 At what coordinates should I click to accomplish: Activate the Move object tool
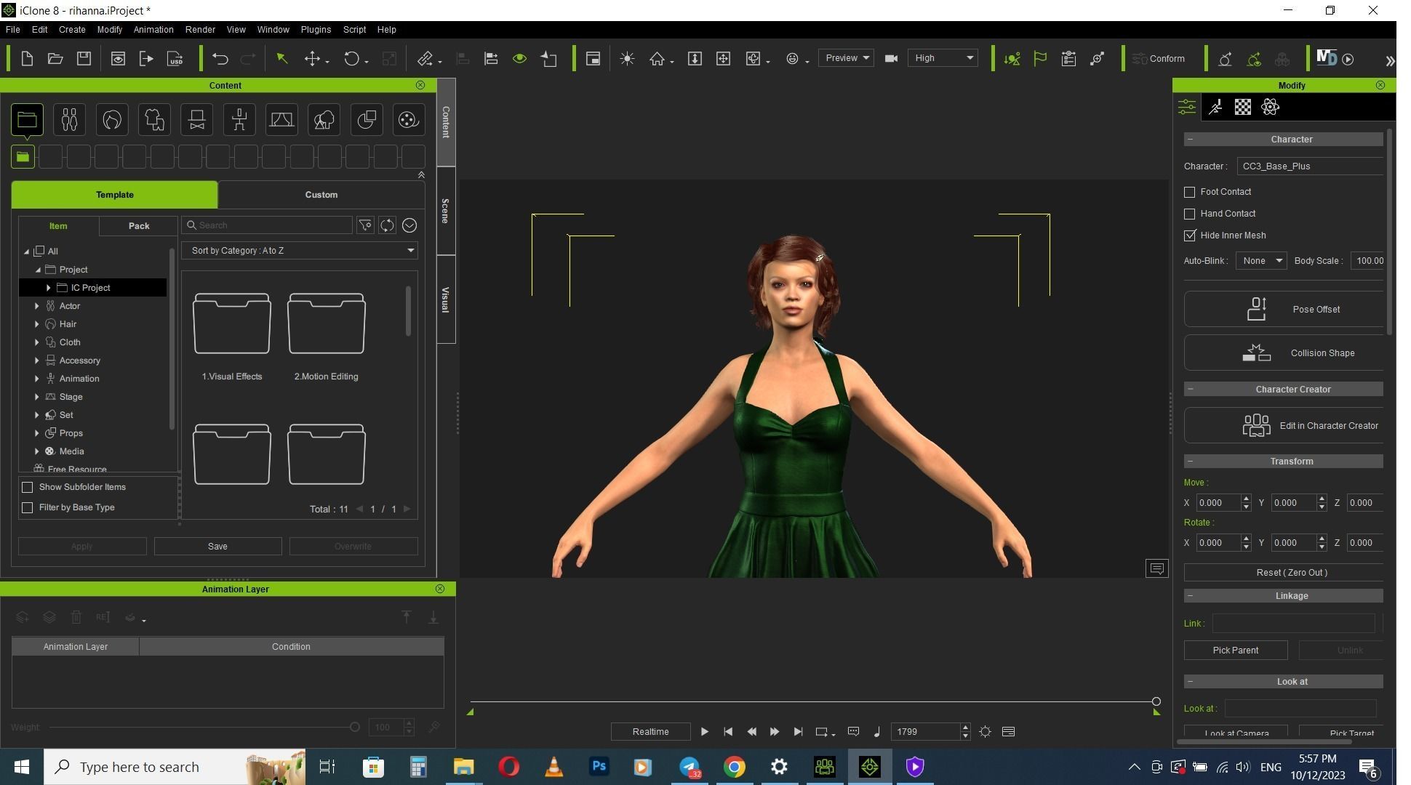click(312, 59)
